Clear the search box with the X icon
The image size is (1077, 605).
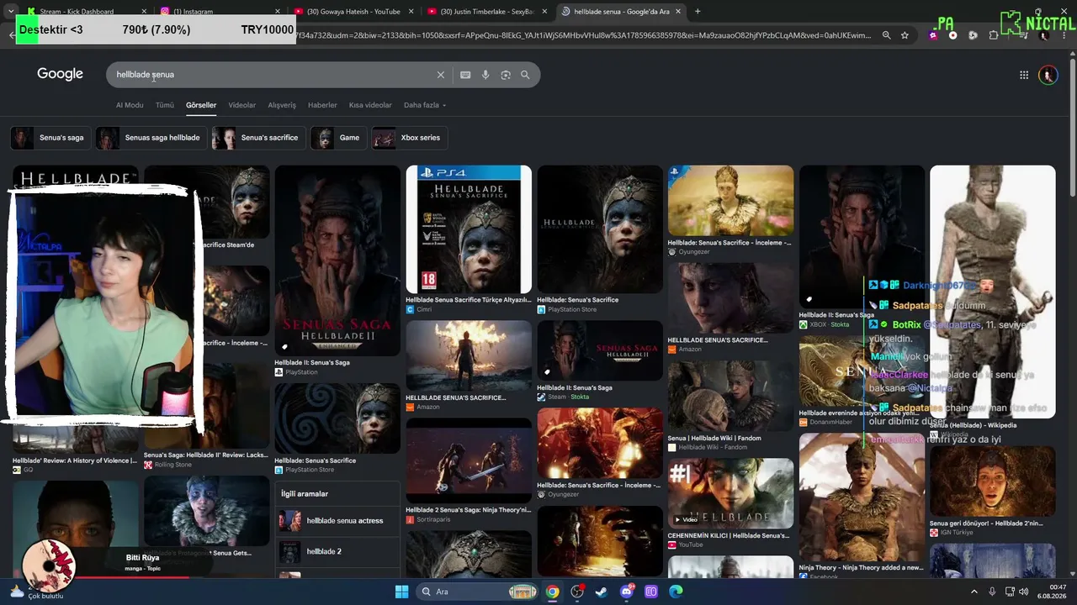click(x=440, y=75)
